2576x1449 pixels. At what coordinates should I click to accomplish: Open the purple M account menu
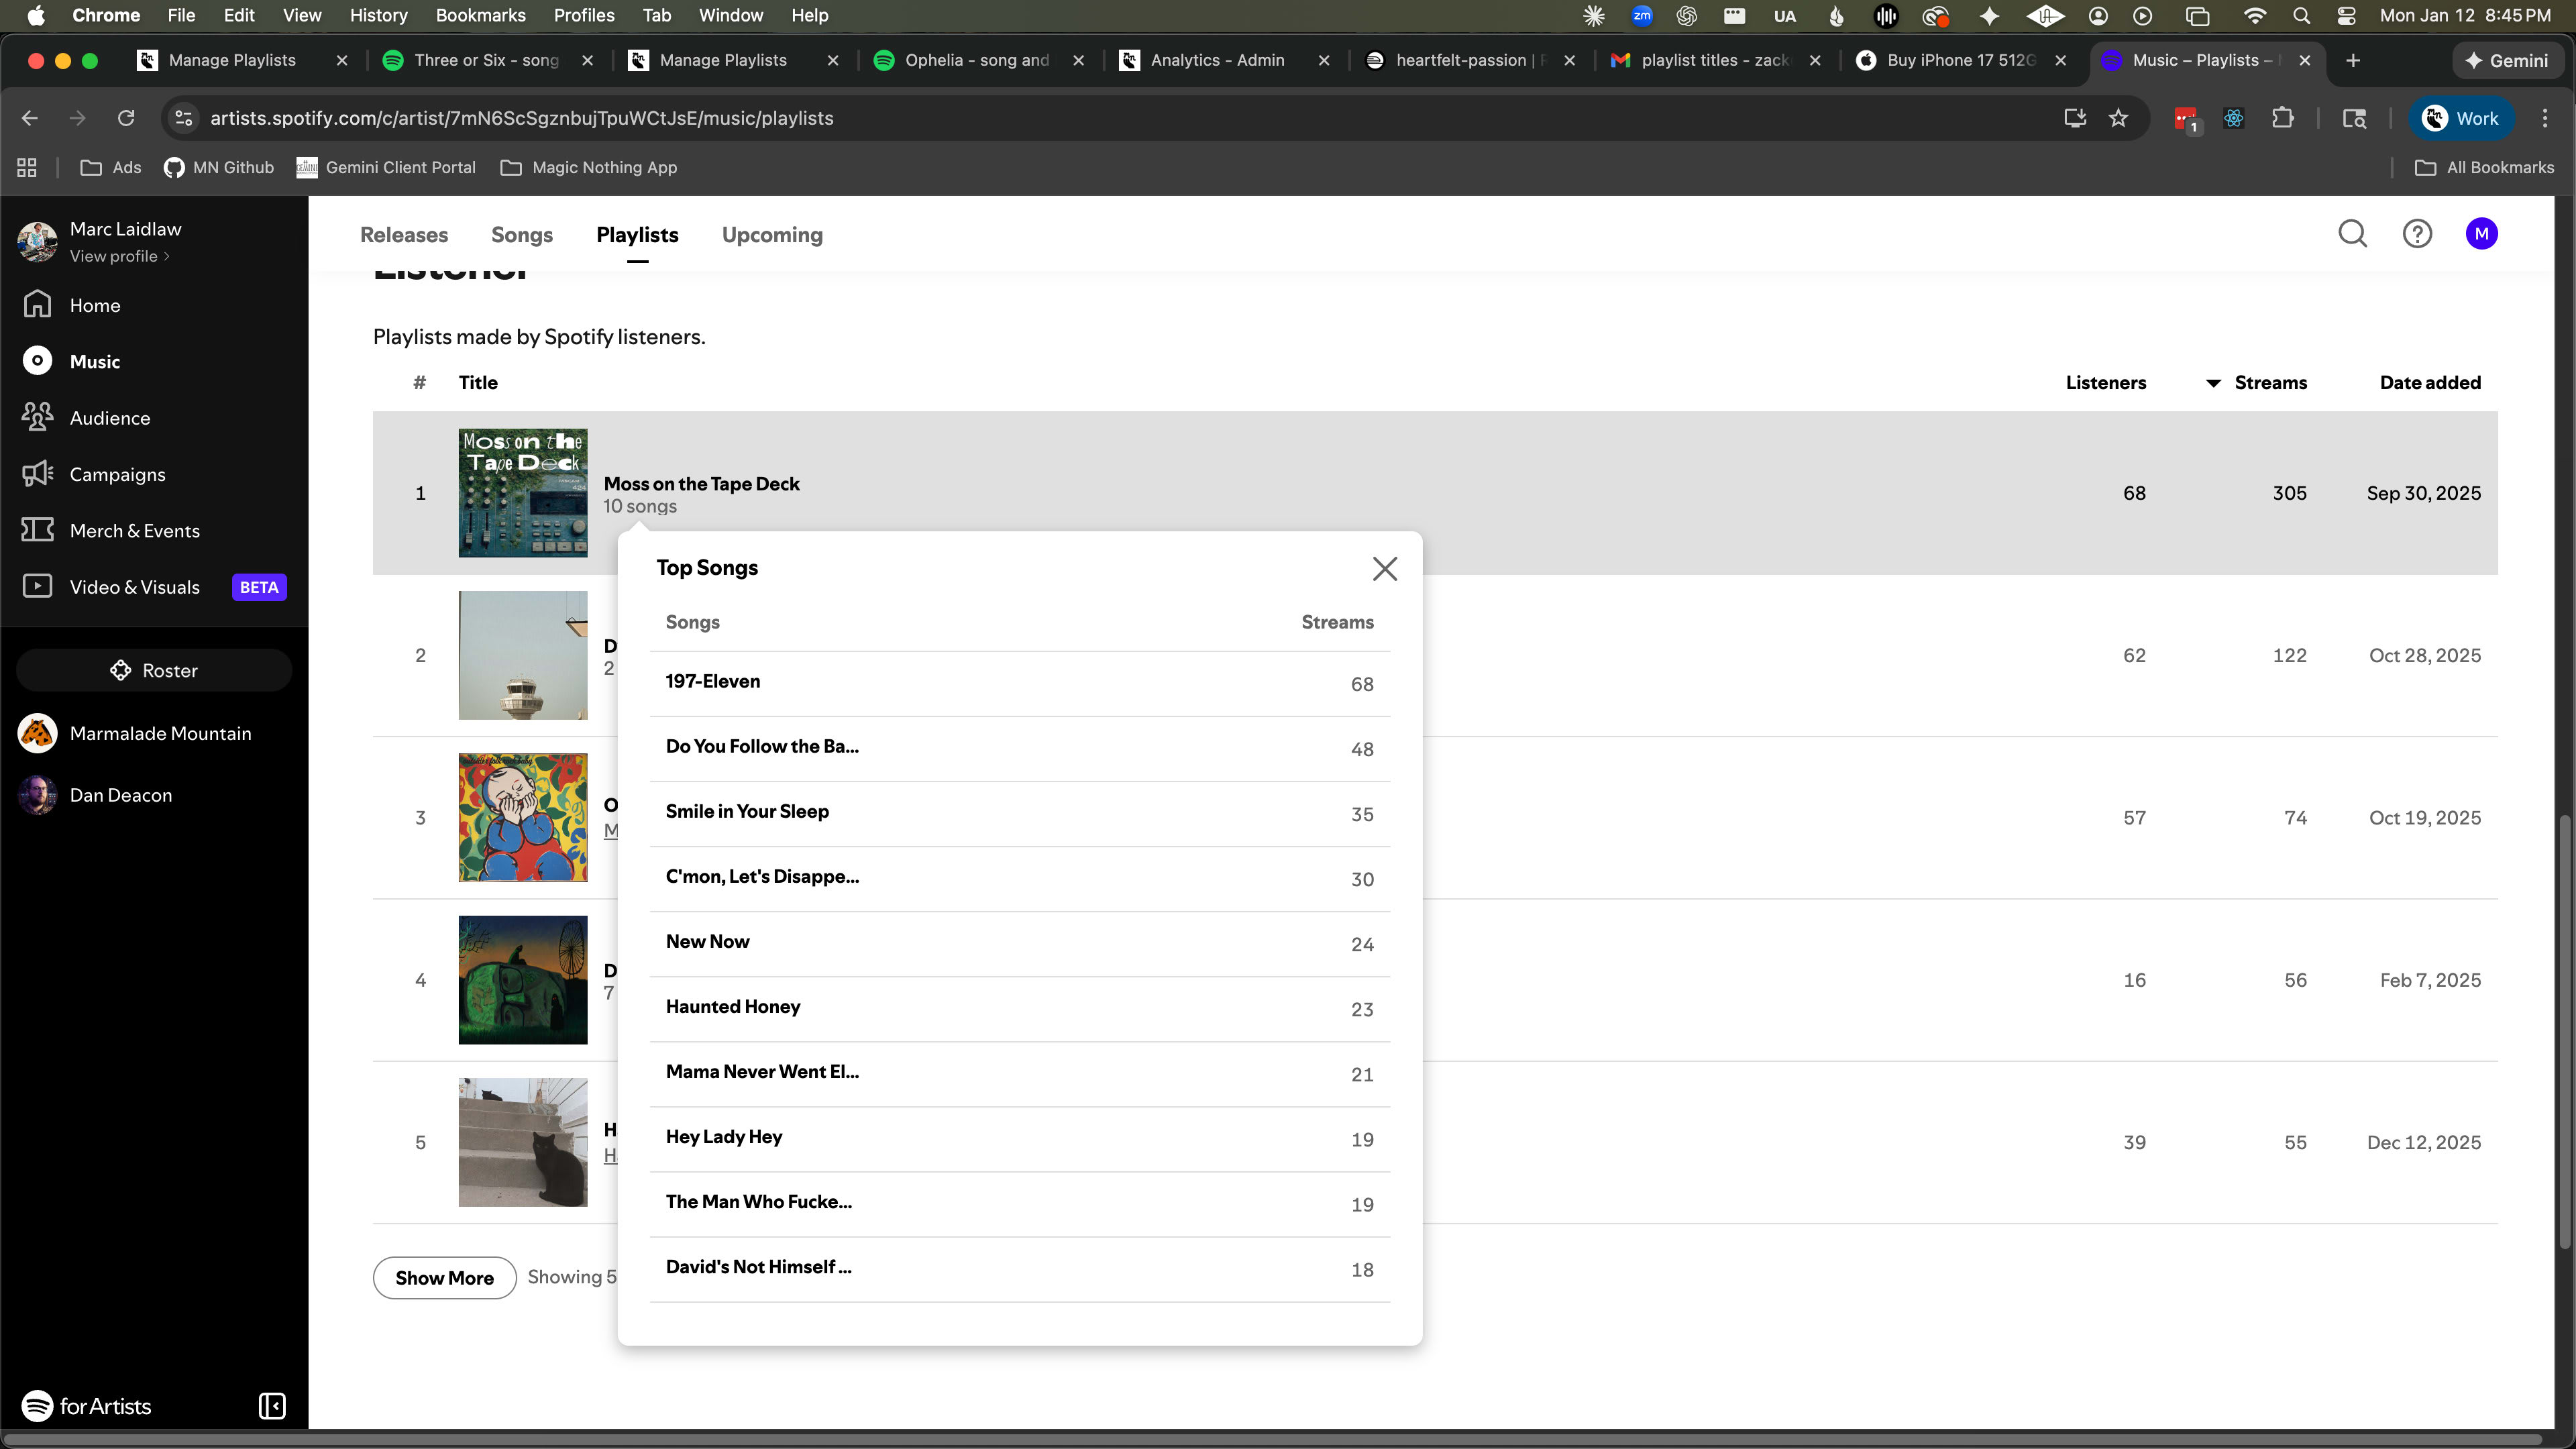tap(2481, 234)
